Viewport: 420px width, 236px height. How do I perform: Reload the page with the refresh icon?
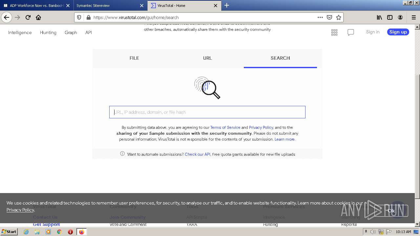click(x=28, y=17)
